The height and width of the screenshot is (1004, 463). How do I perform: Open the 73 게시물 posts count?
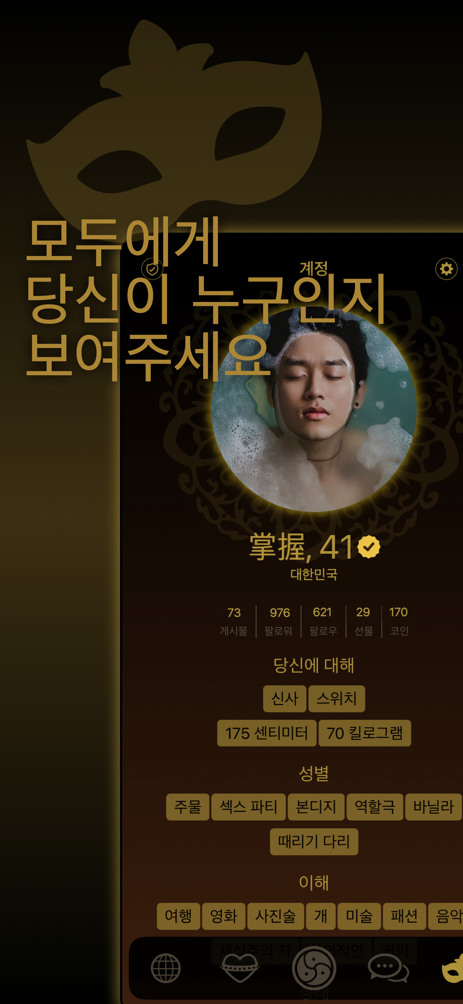[233, 621]
